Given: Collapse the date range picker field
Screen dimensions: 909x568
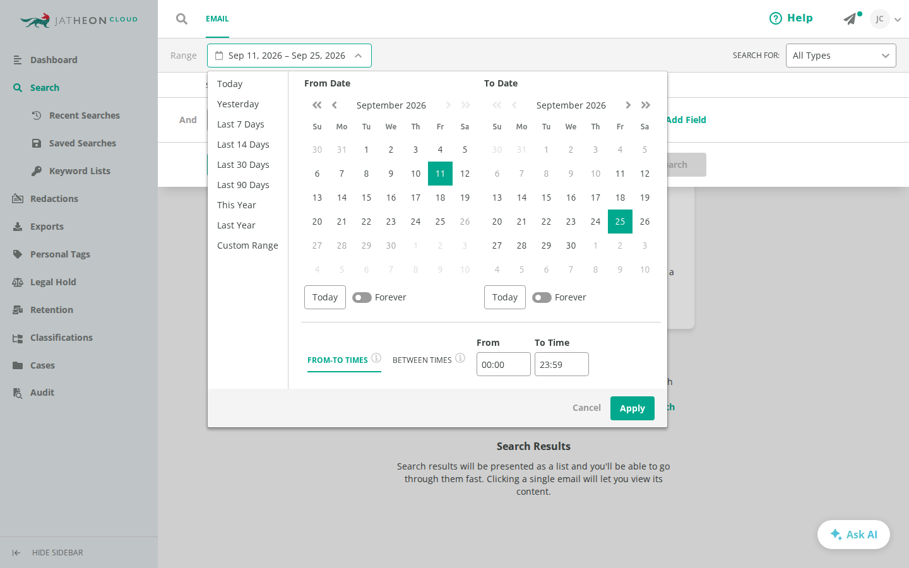Looking at the screenshot, I should 289,56.
